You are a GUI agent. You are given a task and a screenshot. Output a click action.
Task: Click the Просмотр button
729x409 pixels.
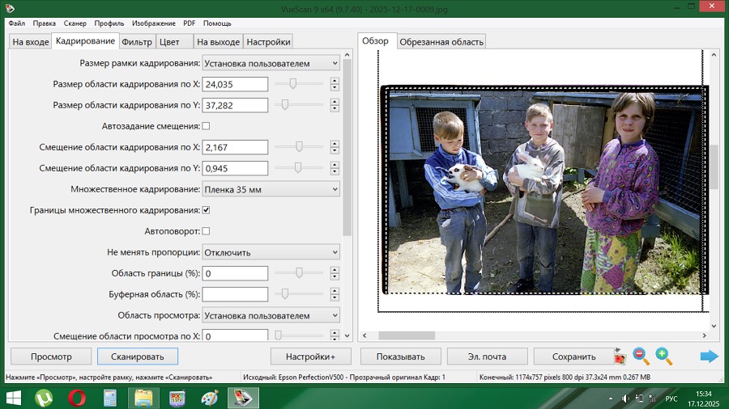pos(51,356)
